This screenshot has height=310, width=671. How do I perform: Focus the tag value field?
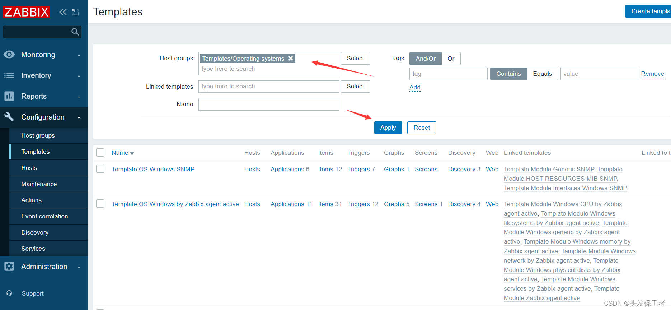click(x=599, y=74)
